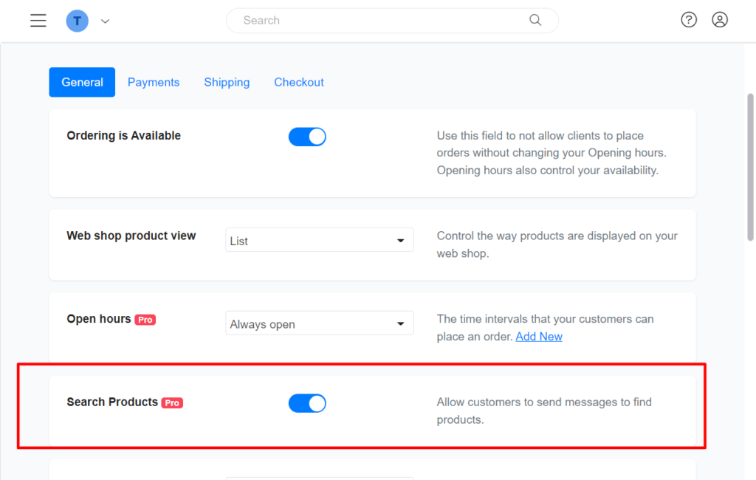Switch to the Shipping tab
Viewport: 756px width, 480px height.
227,83
